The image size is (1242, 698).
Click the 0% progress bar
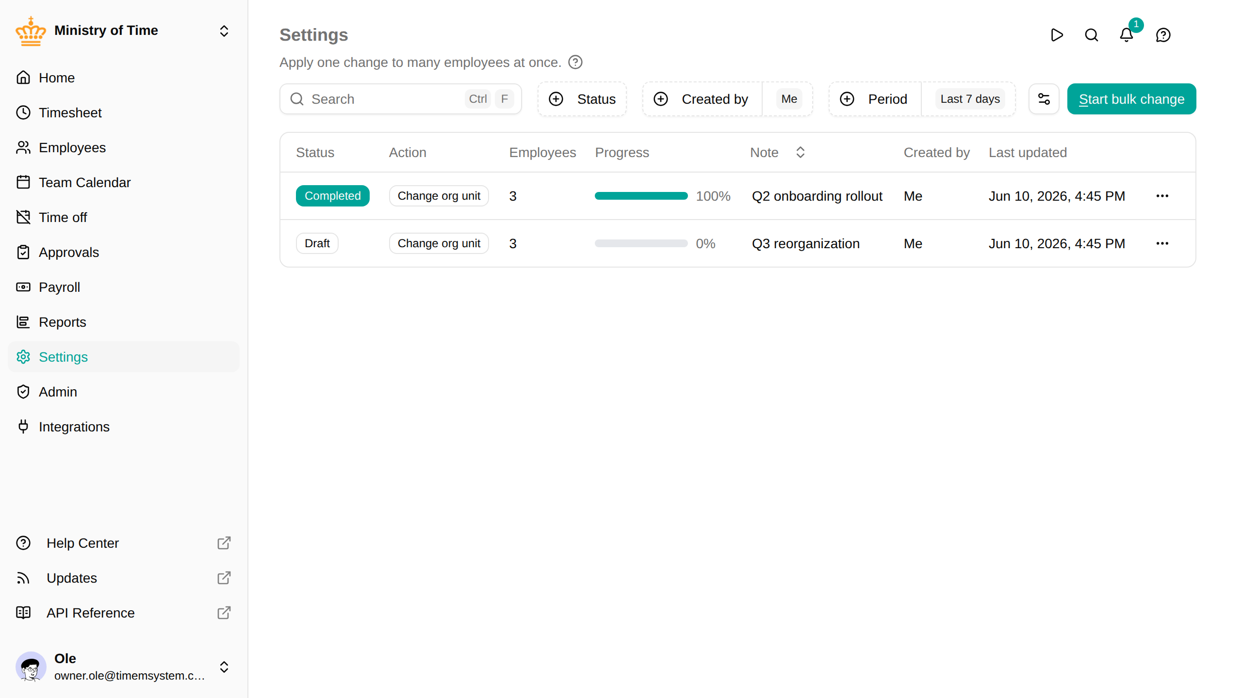[x=641, y=243]
